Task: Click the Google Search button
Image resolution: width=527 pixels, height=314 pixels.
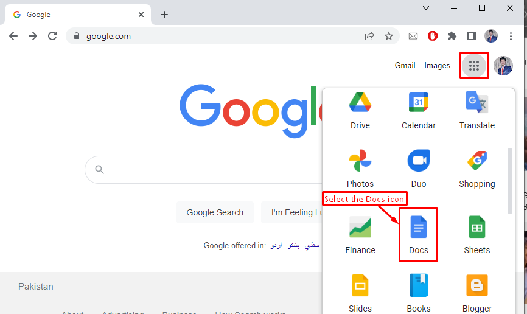Action: pyautogui.click(x=215, y=212)
